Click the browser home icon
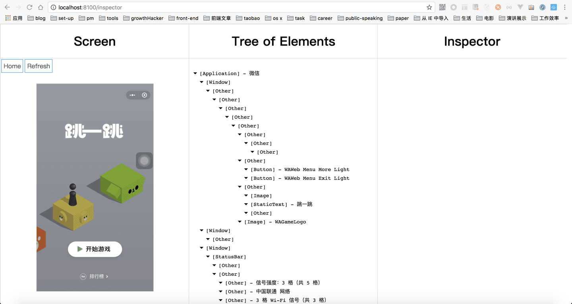572x304 pixels. (x=41, y=7)
